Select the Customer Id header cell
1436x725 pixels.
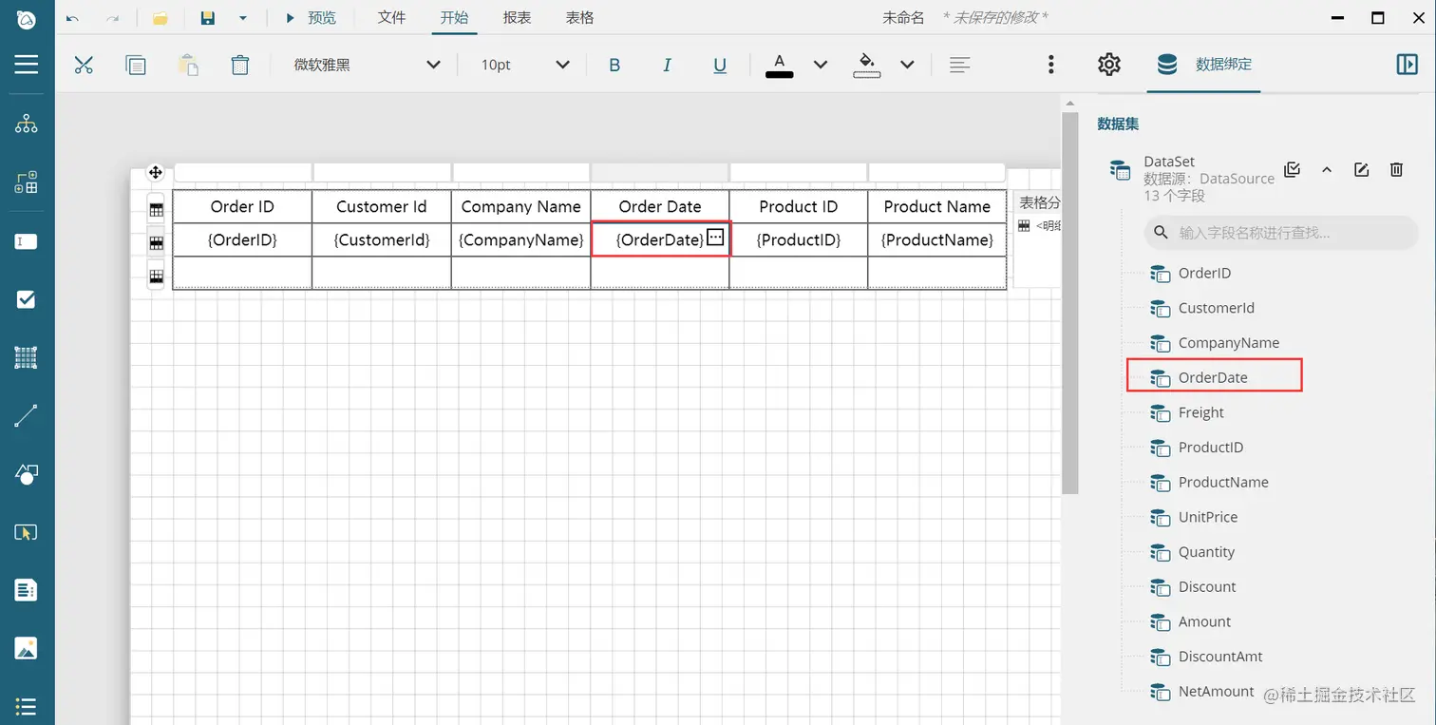pos(382,206)
